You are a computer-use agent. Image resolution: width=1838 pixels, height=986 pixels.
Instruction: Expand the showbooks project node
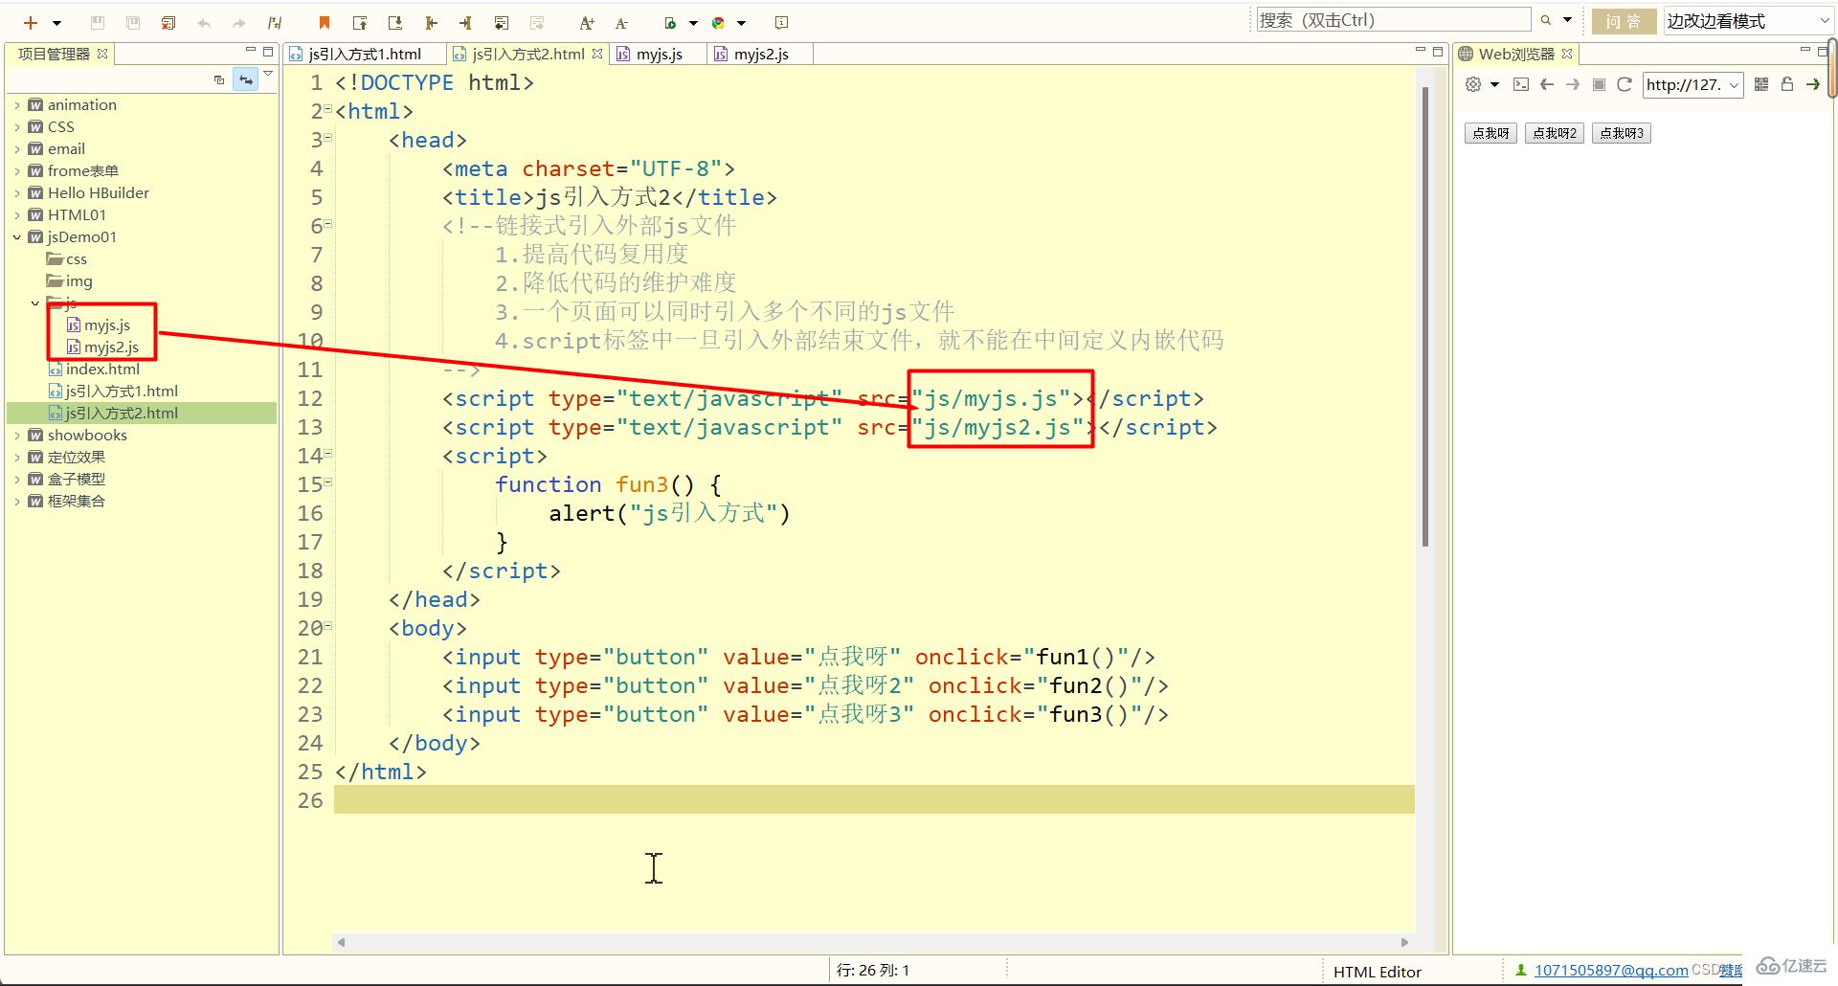pyautogui.click(x=17, y=436)
